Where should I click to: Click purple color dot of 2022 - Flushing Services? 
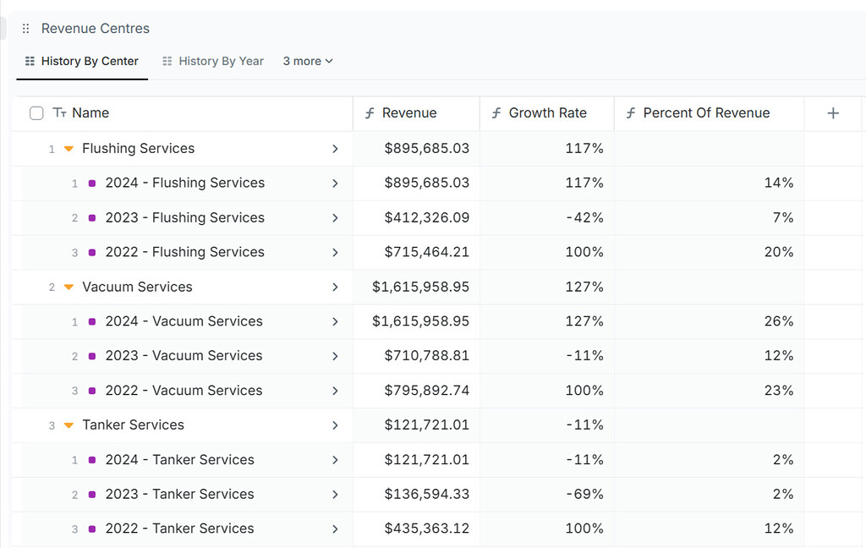[x=92, y=253]
